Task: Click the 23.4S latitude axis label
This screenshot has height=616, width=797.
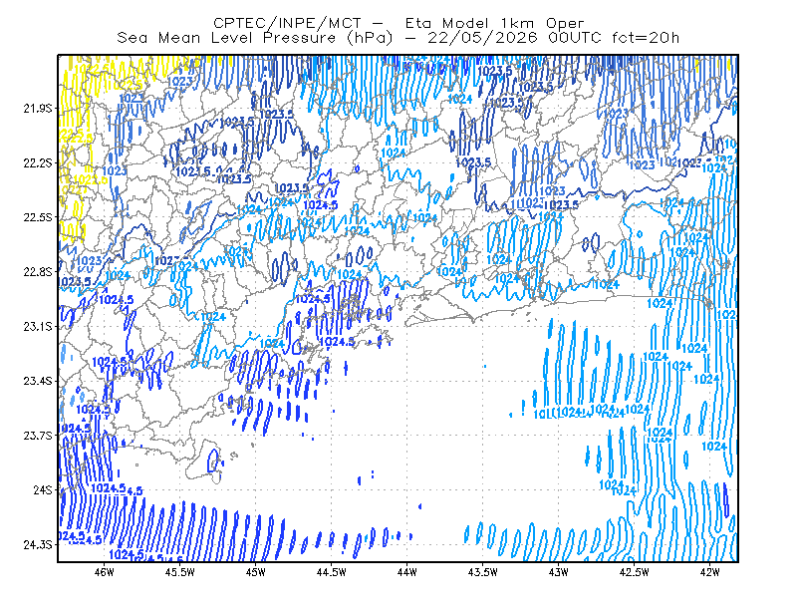Action: point(38,381)
